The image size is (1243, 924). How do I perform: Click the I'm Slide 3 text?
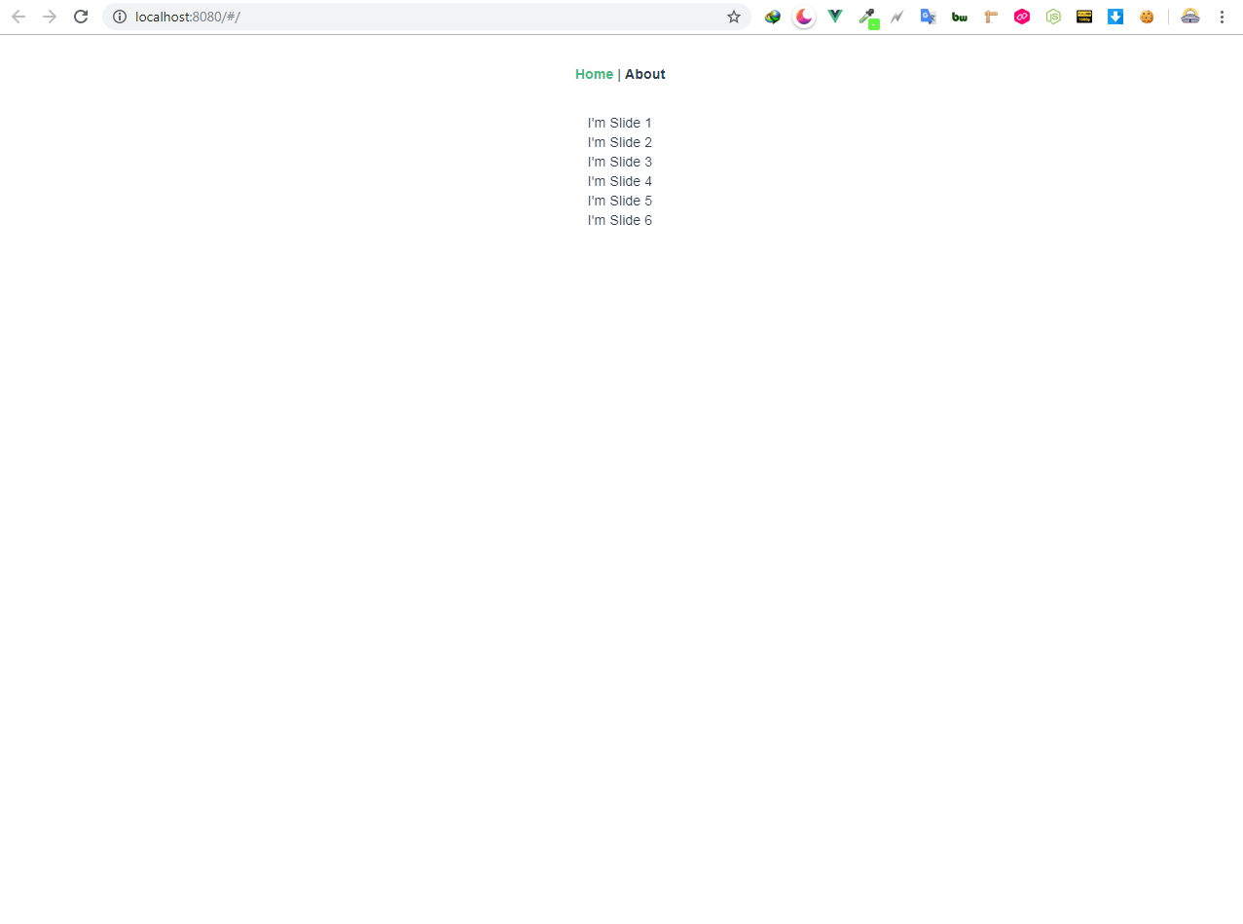click(x=619, y=162)
